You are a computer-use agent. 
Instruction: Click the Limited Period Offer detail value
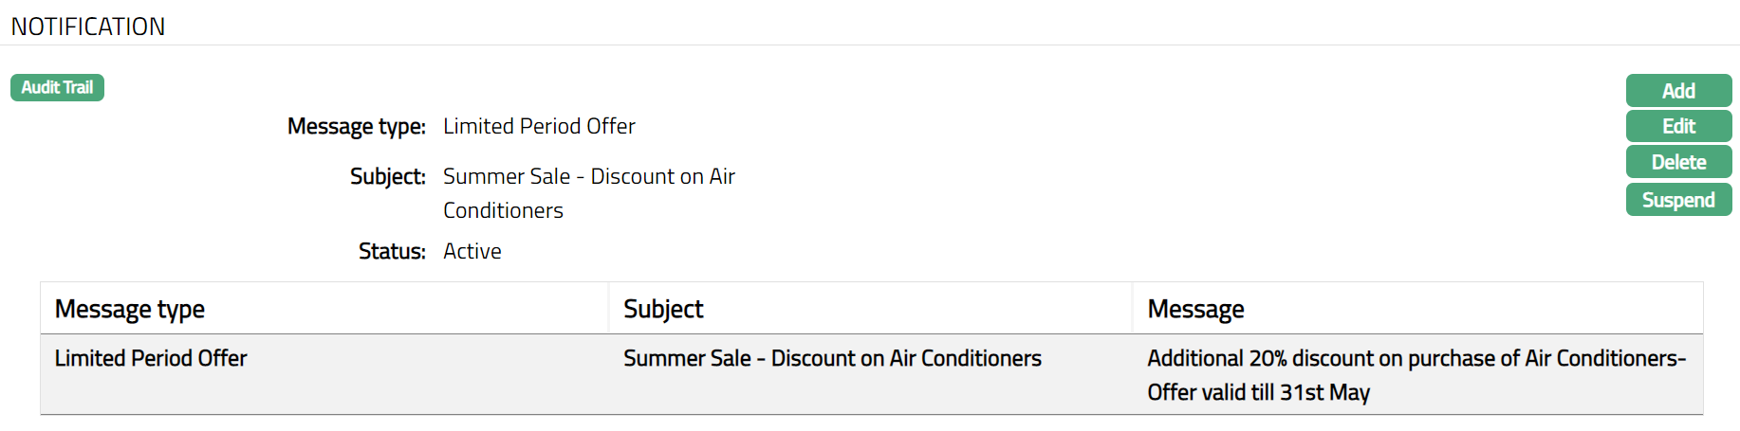539,127
